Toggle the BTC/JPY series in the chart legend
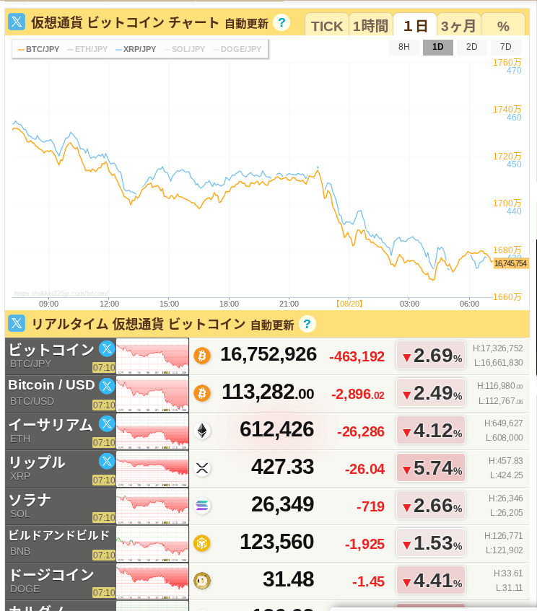The height and width of the screenshot is (611, 537). pos(38,49)
